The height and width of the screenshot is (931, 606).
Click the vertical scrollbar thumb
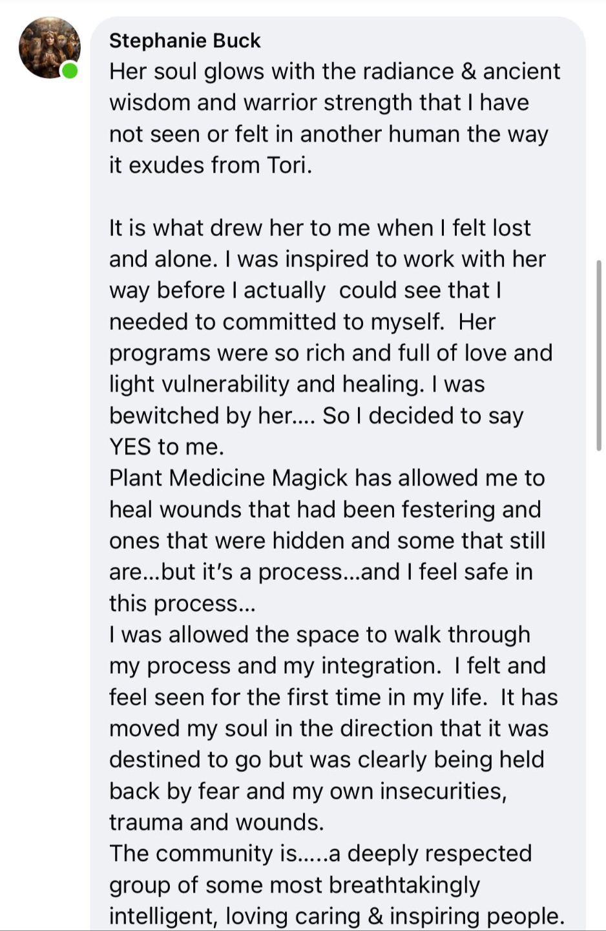(599, 354)
